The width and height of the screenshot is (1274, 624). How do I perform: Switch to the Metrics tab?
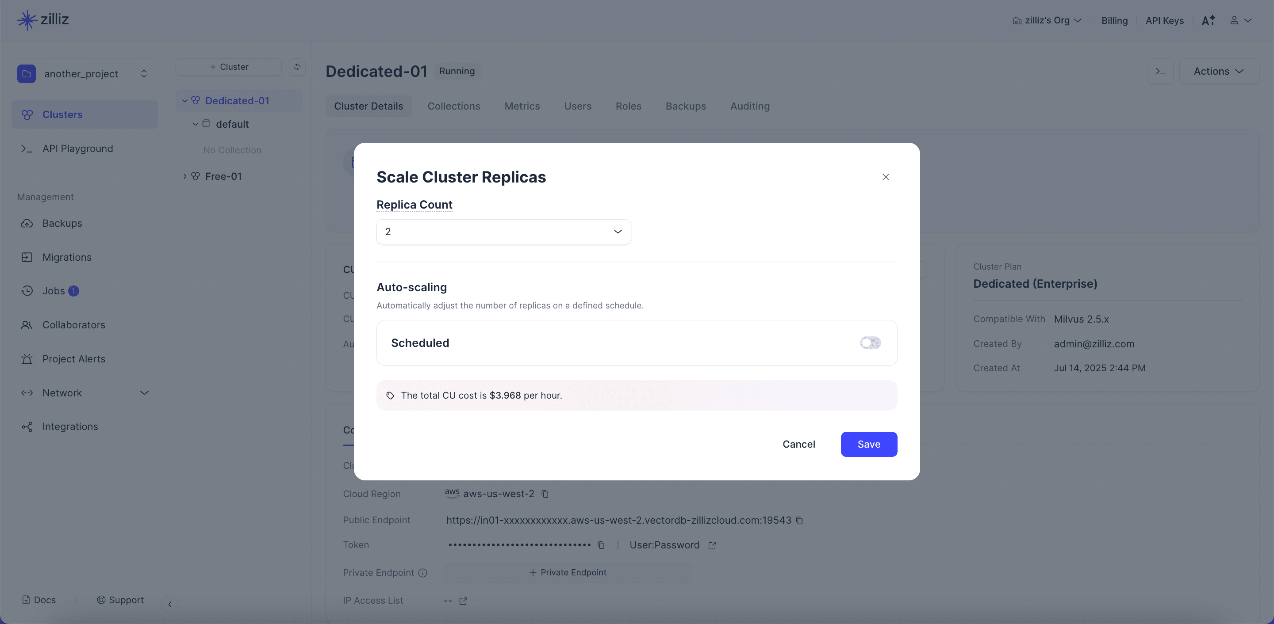click(522, 106)
